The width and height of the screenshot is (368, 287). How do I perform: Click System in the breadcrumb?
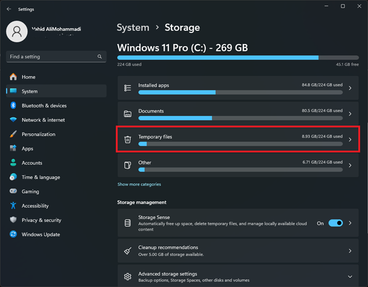(x=133, y=28)
